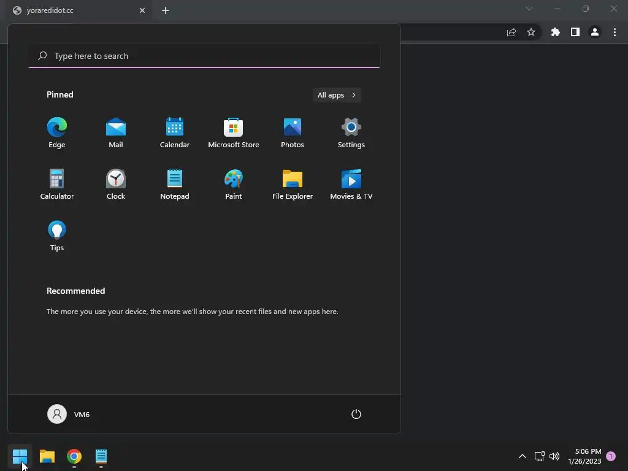Click the Type here to search field
This screenshot has height=471, width=628.
pyautogui.click(x=204, y=56)
